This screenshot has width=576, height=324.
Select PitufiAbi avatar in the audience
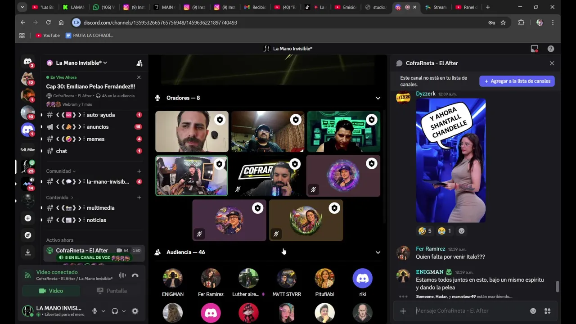[324, 279]
